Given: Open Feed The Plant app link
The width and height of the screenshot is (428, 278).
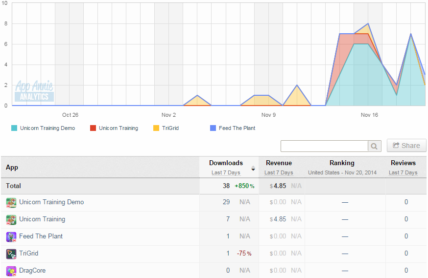Looking at the screenshot, I should point(41,236).
